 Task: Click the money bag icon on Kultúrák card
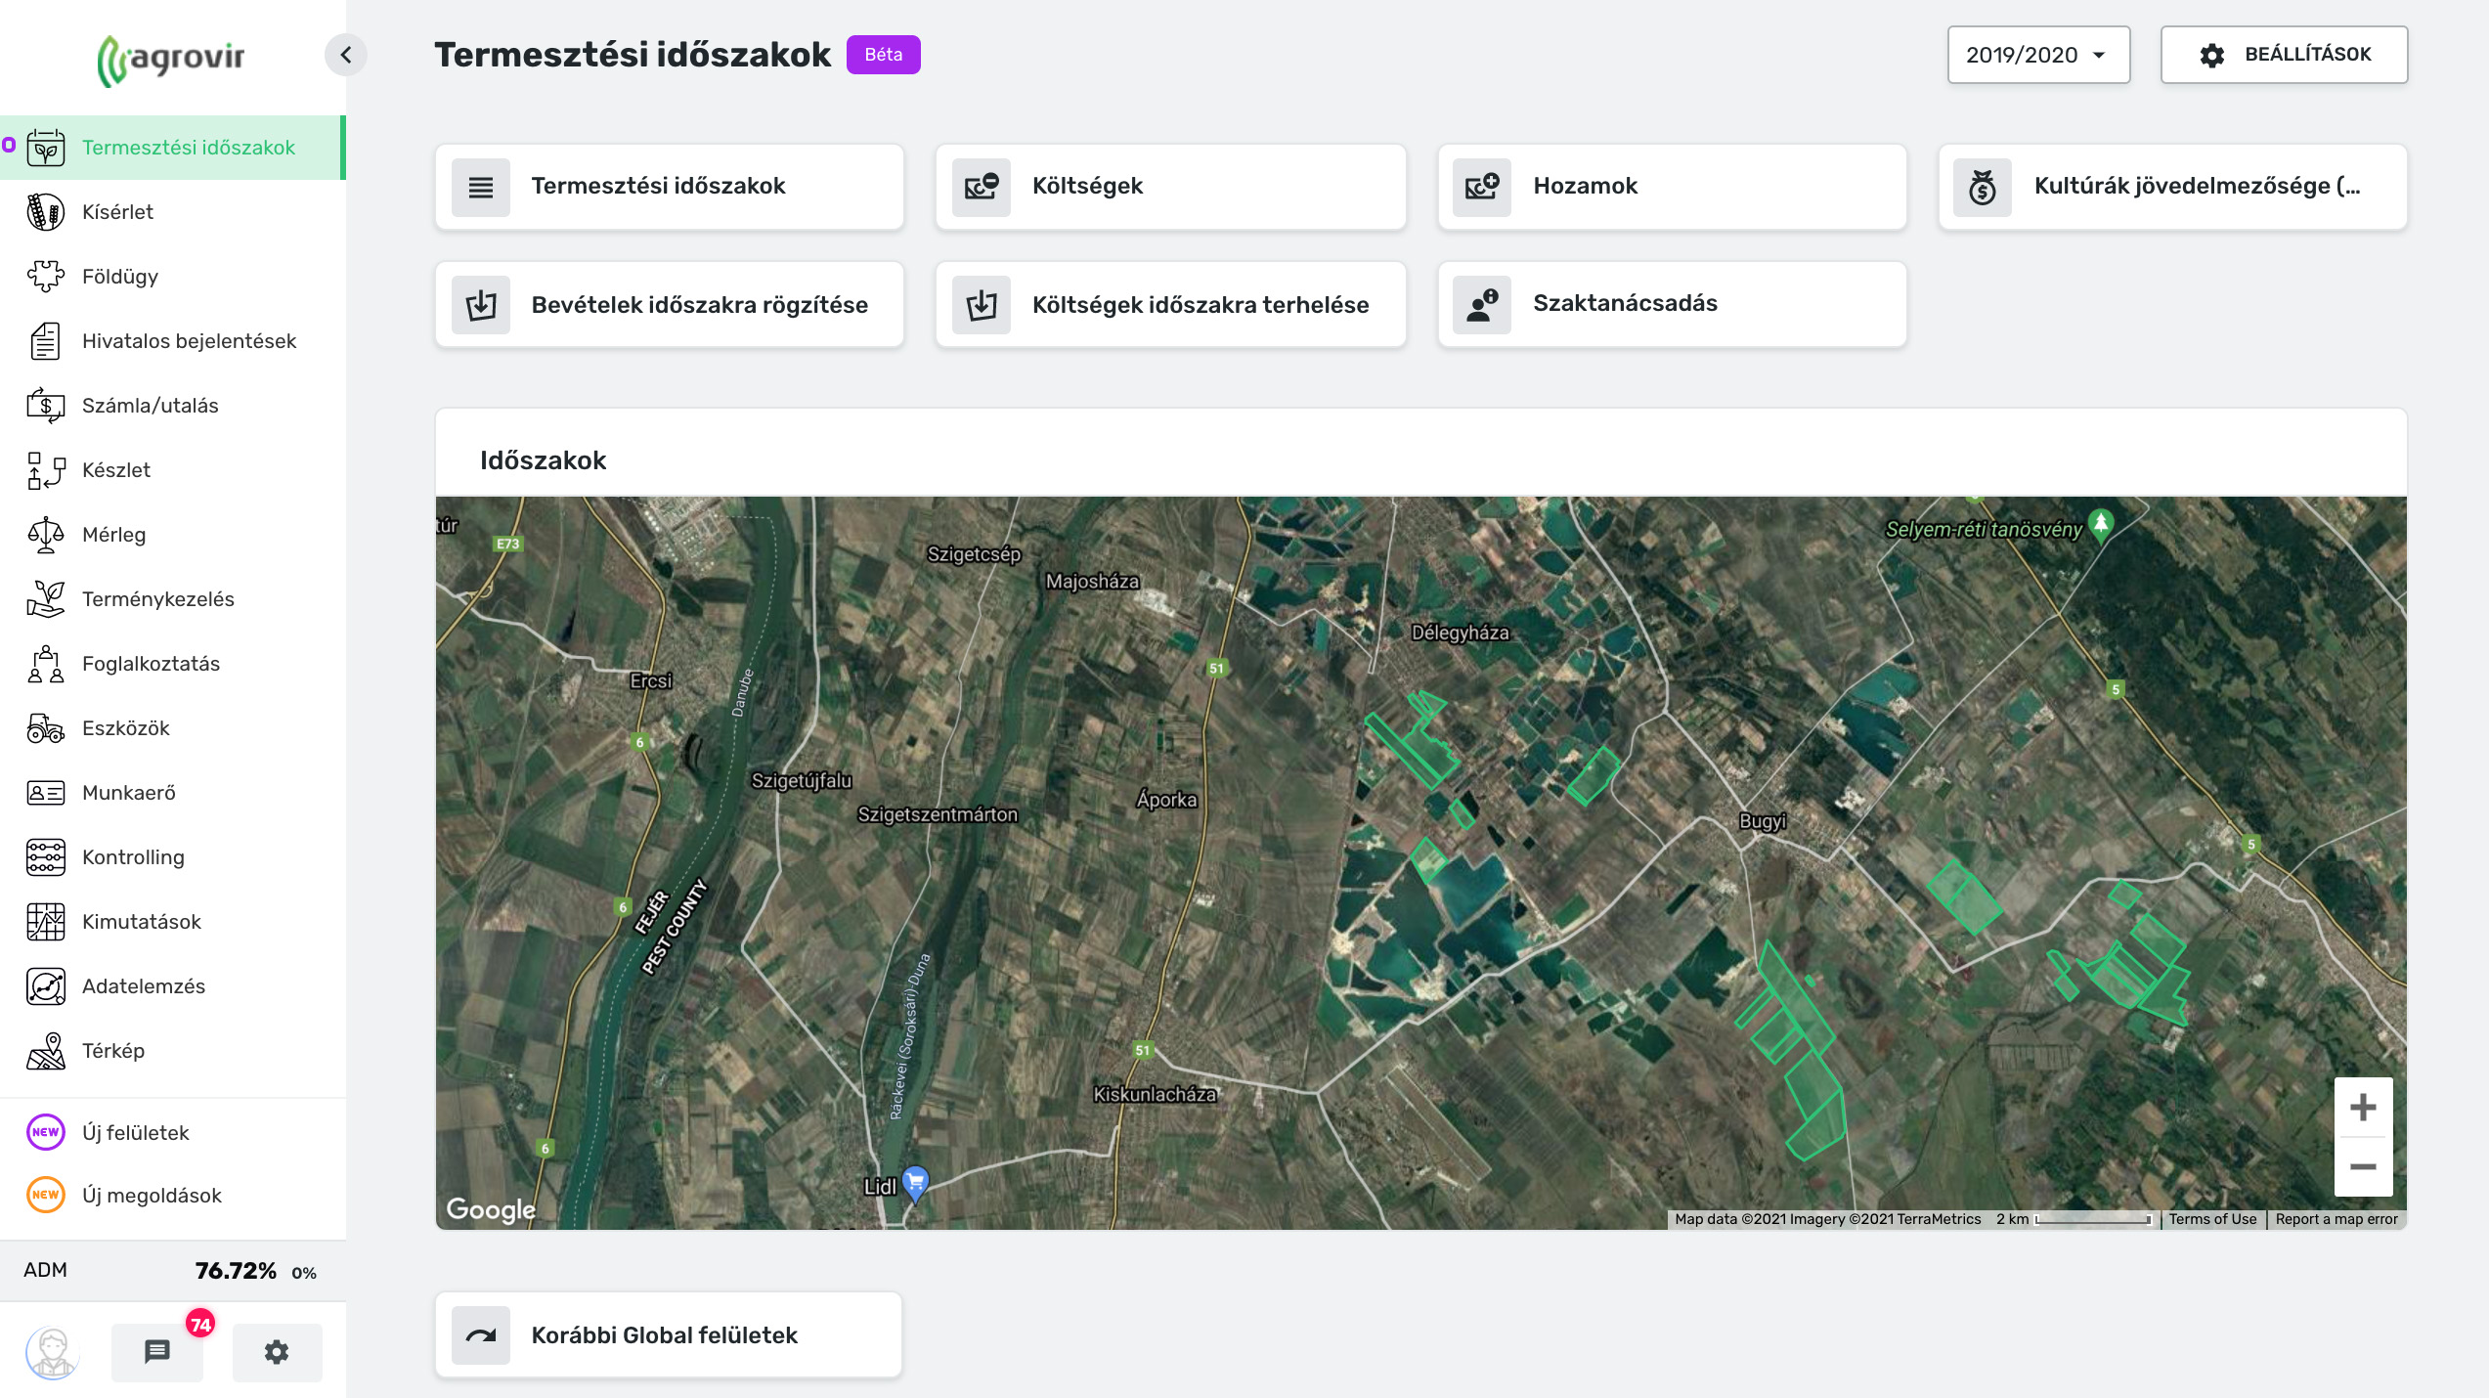tap(1983, 187)
